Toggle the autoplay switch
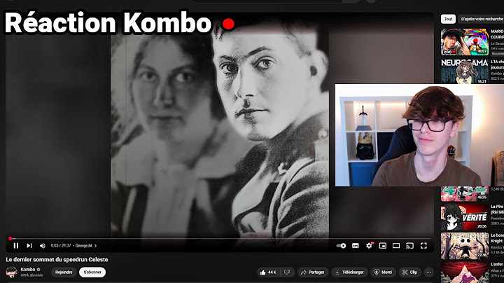Image resolution: width=504 pixels, height=283 pixels. 341,246
